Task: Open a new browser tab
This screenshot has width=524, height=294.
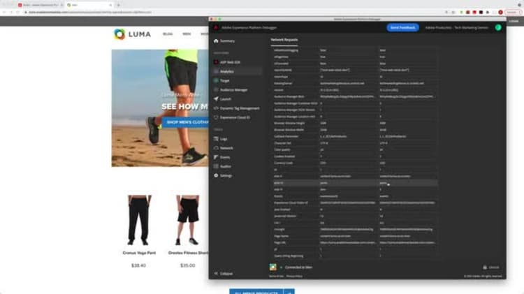Action: click(x=118, y=5)
